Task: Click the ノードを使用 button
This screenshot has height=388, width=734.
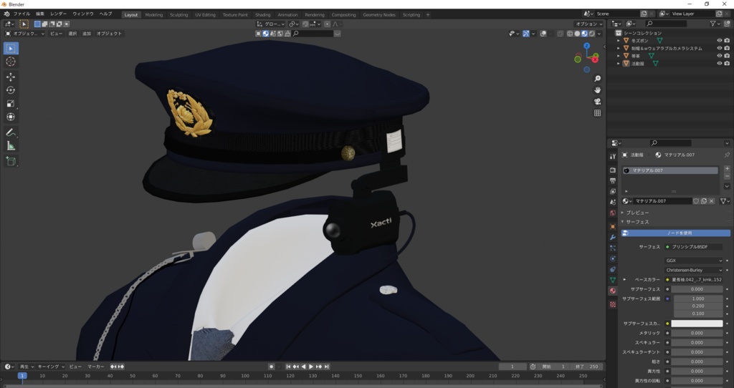Action: click(x=675, y=233)
